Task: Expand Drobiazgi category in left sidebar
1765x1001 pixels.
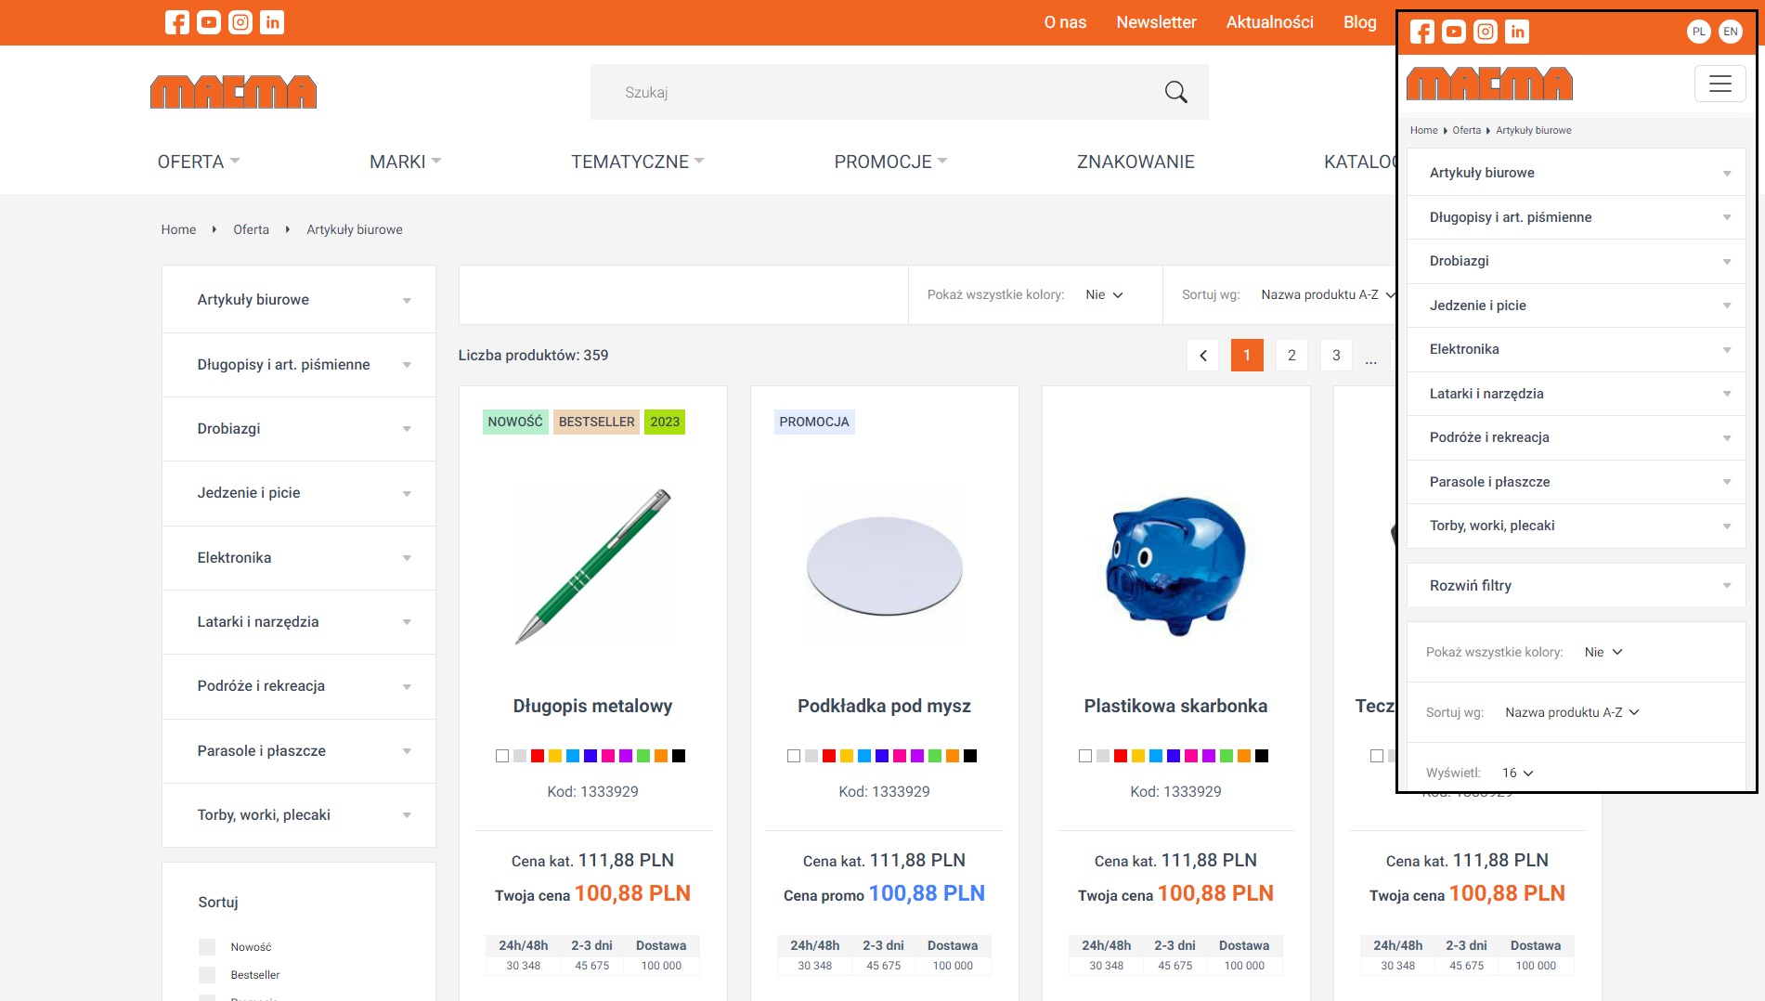Action: click(299, 429)
